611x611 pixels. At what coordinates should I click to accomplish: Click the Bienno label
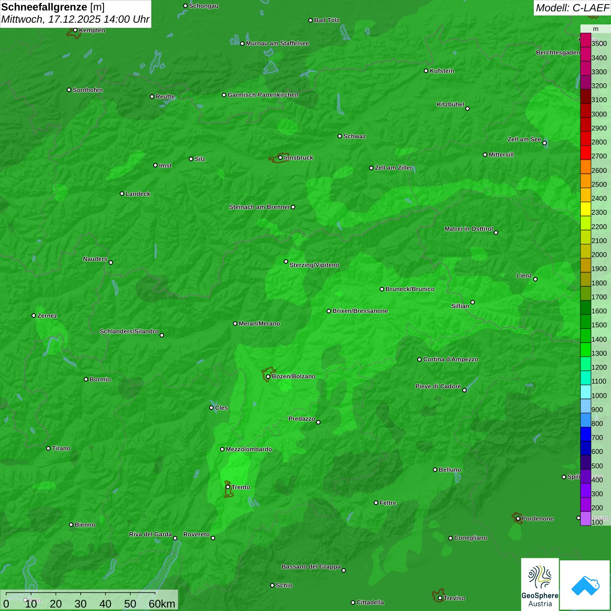(85, 525)
